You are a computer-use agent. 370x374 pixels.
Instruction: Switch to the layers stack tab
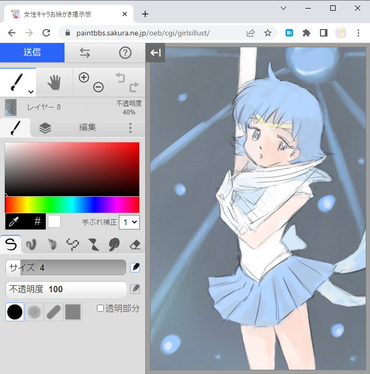[x=45, y=128]
